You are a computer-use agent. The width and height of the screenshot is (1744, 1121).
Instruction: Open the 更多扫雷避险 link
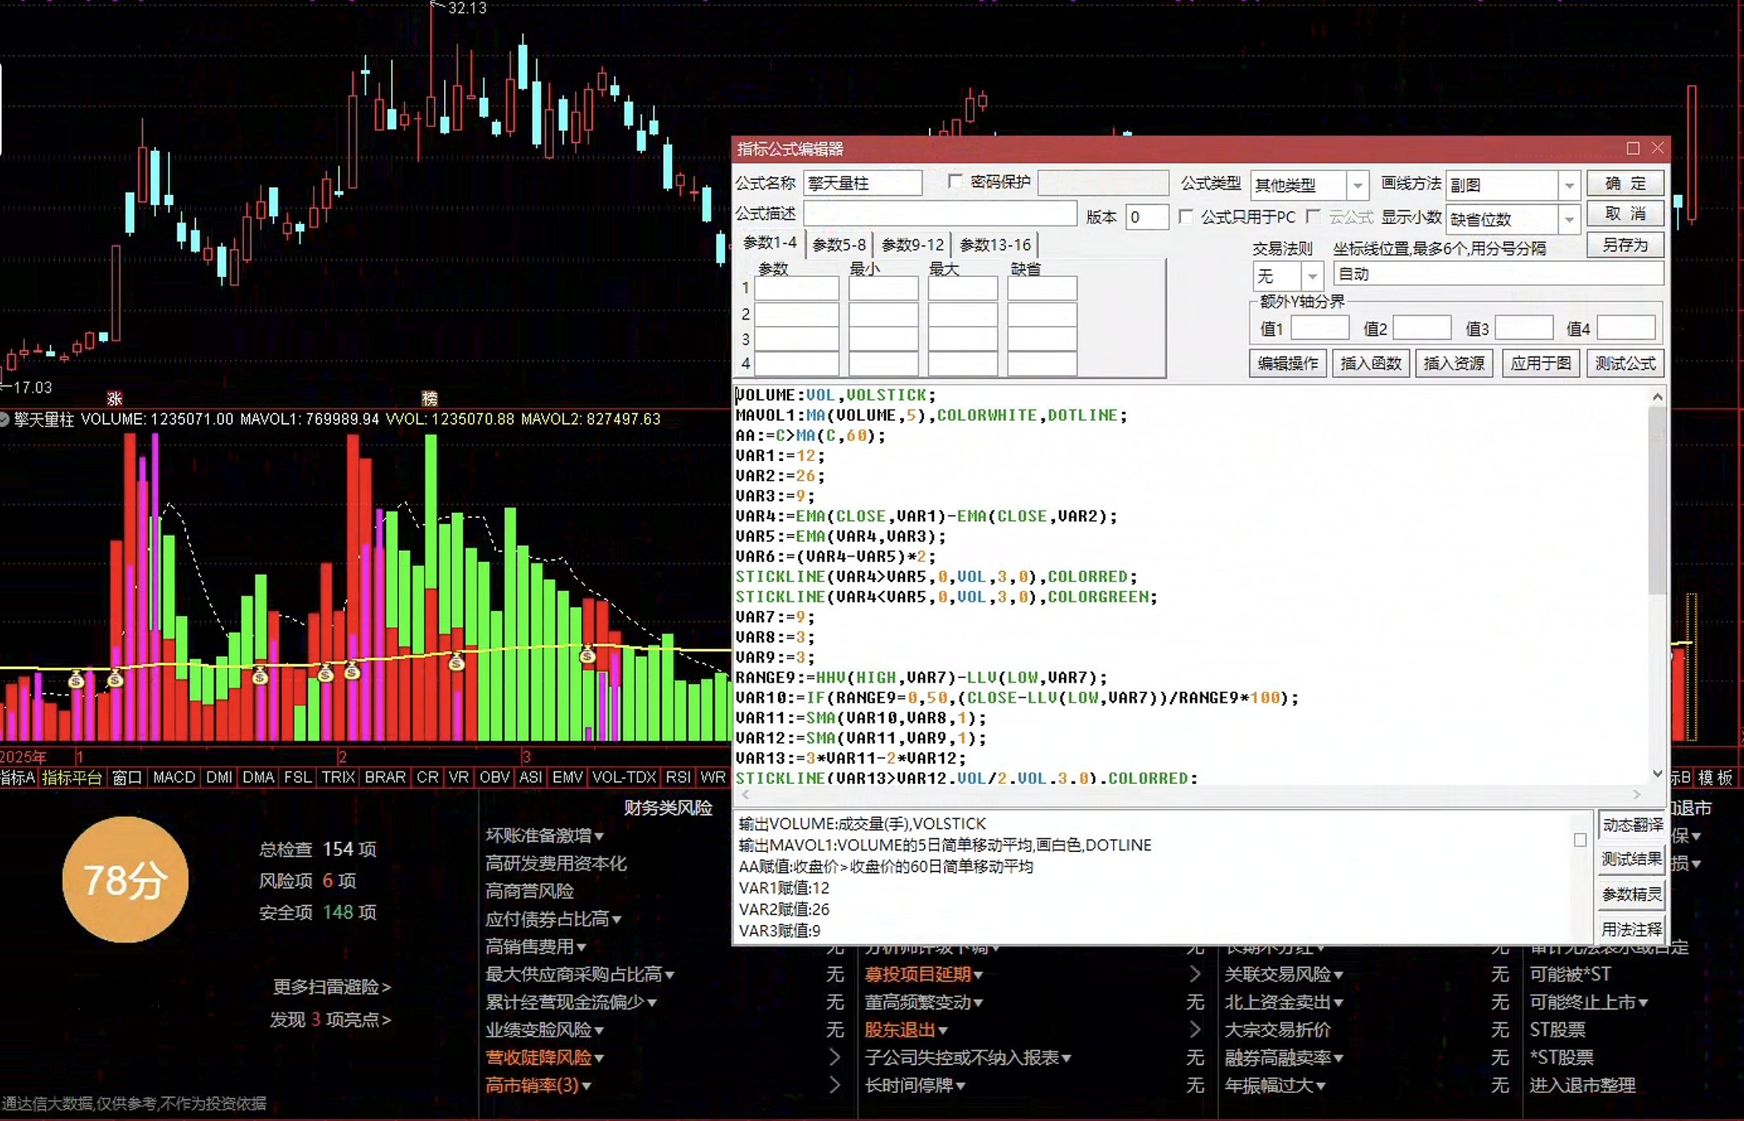(x=332, y=987)
